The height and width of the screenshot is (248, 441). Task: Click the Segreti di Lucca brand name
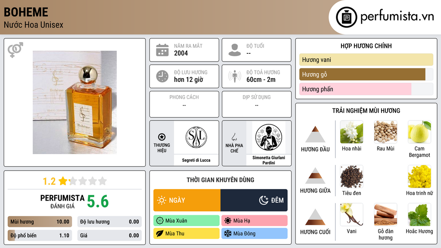pyautogui.click(x=196, y=160)
